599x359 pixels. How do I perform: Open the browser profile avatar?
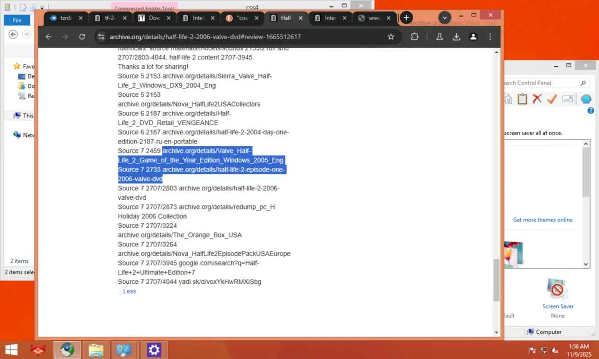pos(473,37)
